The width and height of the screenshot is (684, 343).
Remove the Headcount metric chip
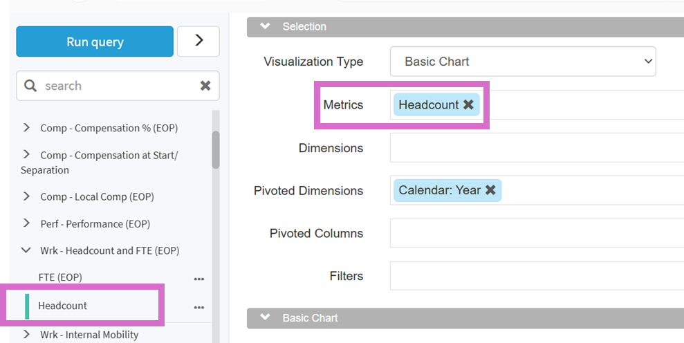point(468,104)
